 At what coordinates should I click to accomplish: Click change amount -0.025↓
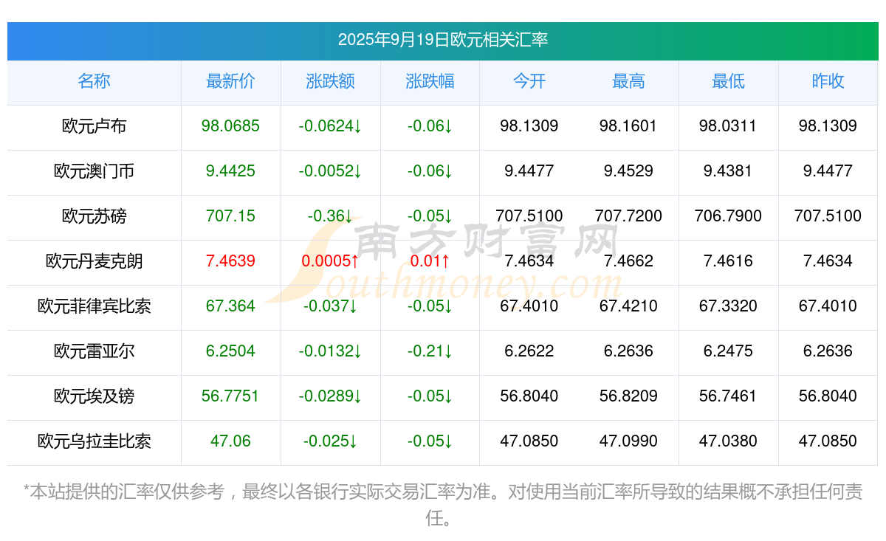click(x=330, y=441)
